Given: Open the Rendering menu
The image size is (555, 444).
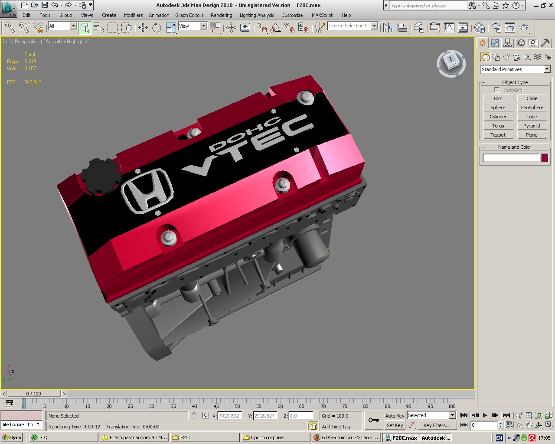Looking at the screenshot, I should 221,15.
